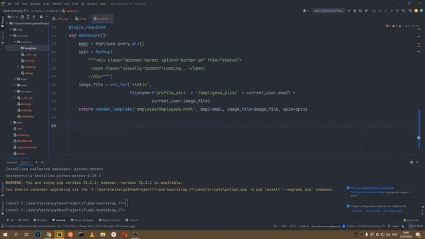Open the user account icon in toolbar
Screen dimensions: 425x239
(305, 11)
